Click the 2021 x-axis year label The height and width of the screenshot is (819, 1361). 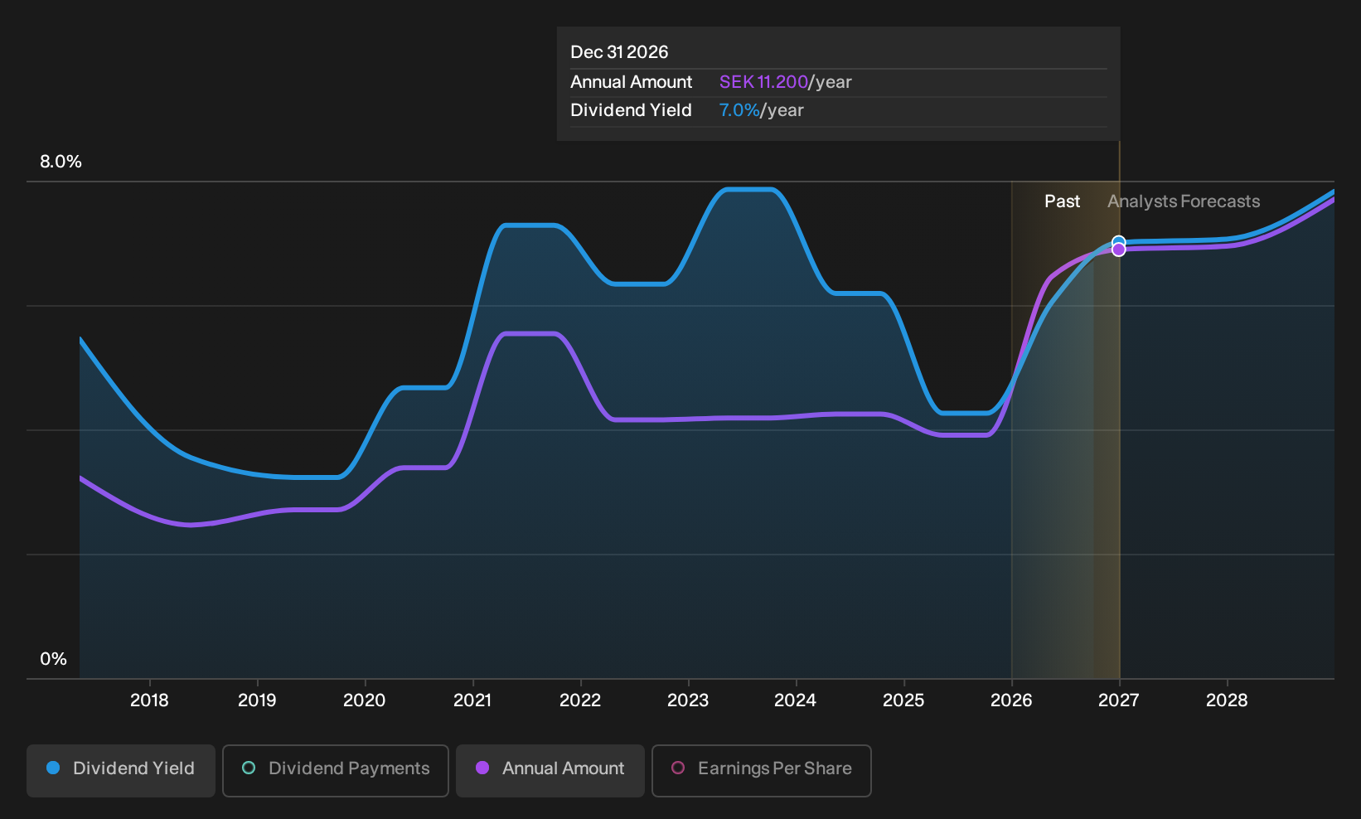pyautogui.click(x=472, y=700)
